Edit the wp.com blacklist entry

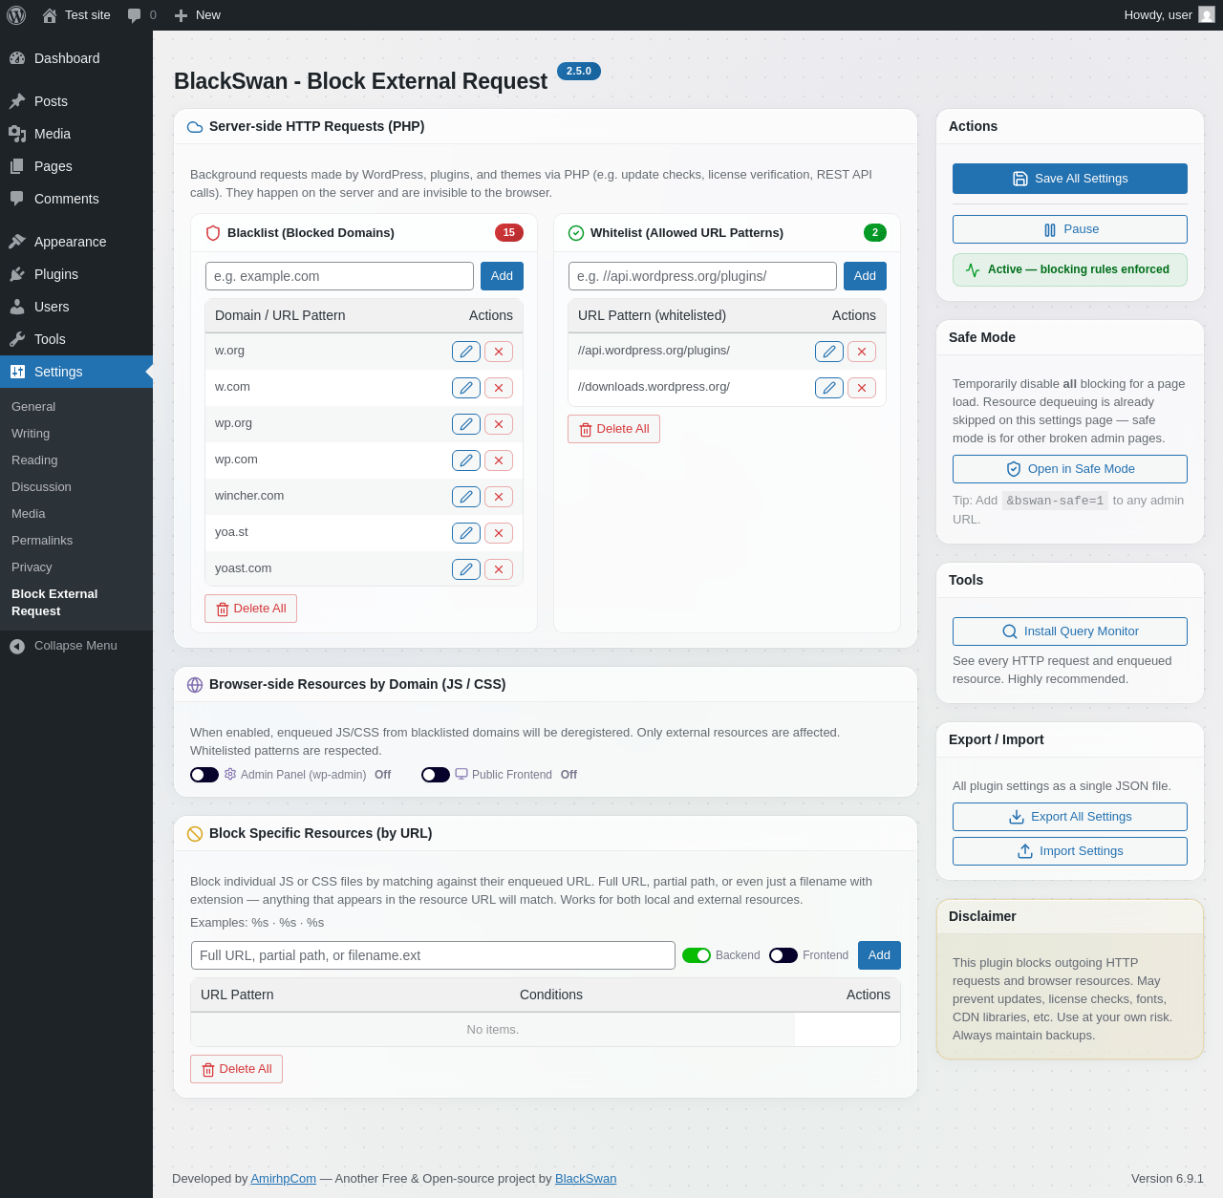click(x=466, y=460)
